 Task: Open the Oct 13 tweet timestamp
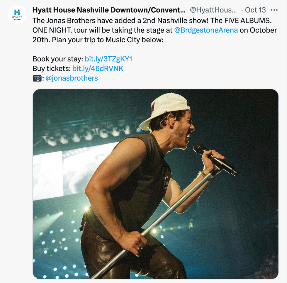click(x=255, y=10)
